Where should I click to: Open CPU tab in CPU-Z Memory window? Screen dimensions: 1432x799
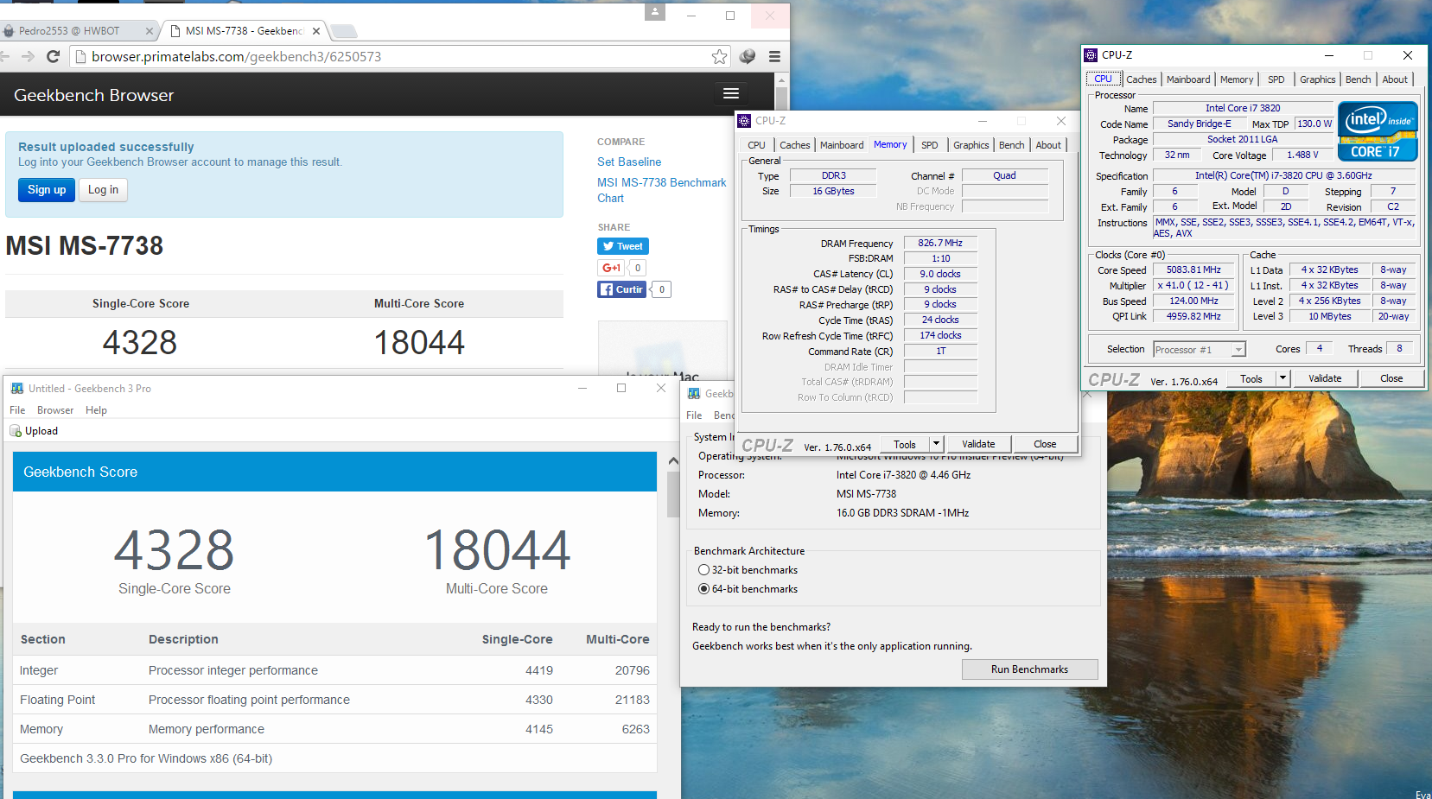pos(756,145)
